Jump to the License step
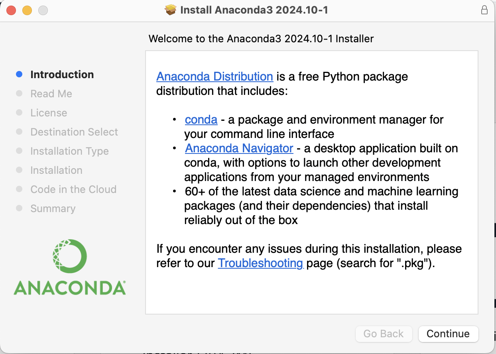The height and width of the screenshot is (354, 496). click(x=49, y=113)
